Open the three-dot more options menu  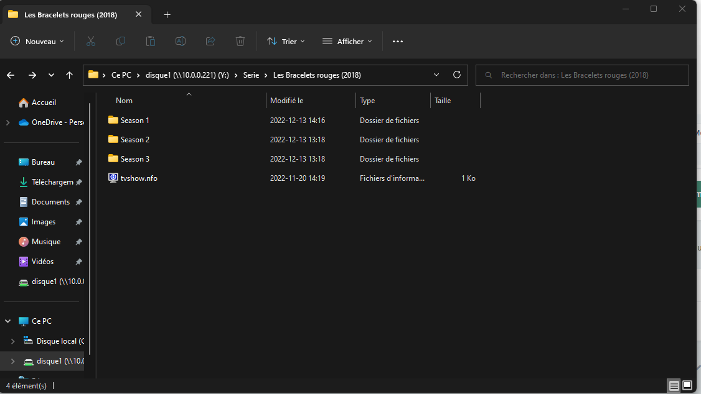pyautogui.click(x=398, y=41)
